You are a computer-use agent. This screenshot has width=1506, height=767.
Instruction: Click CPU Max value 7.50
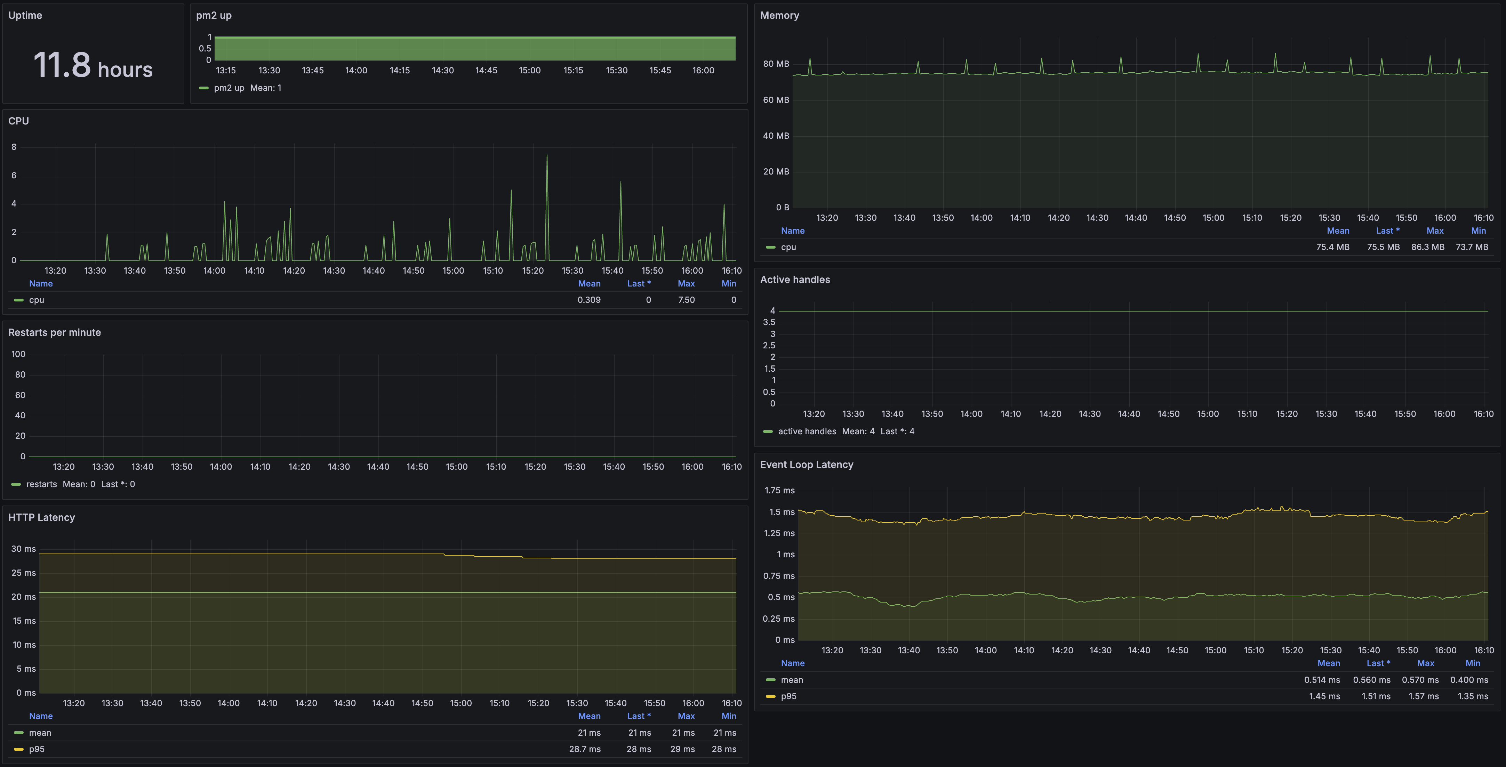tap(686, 300)
